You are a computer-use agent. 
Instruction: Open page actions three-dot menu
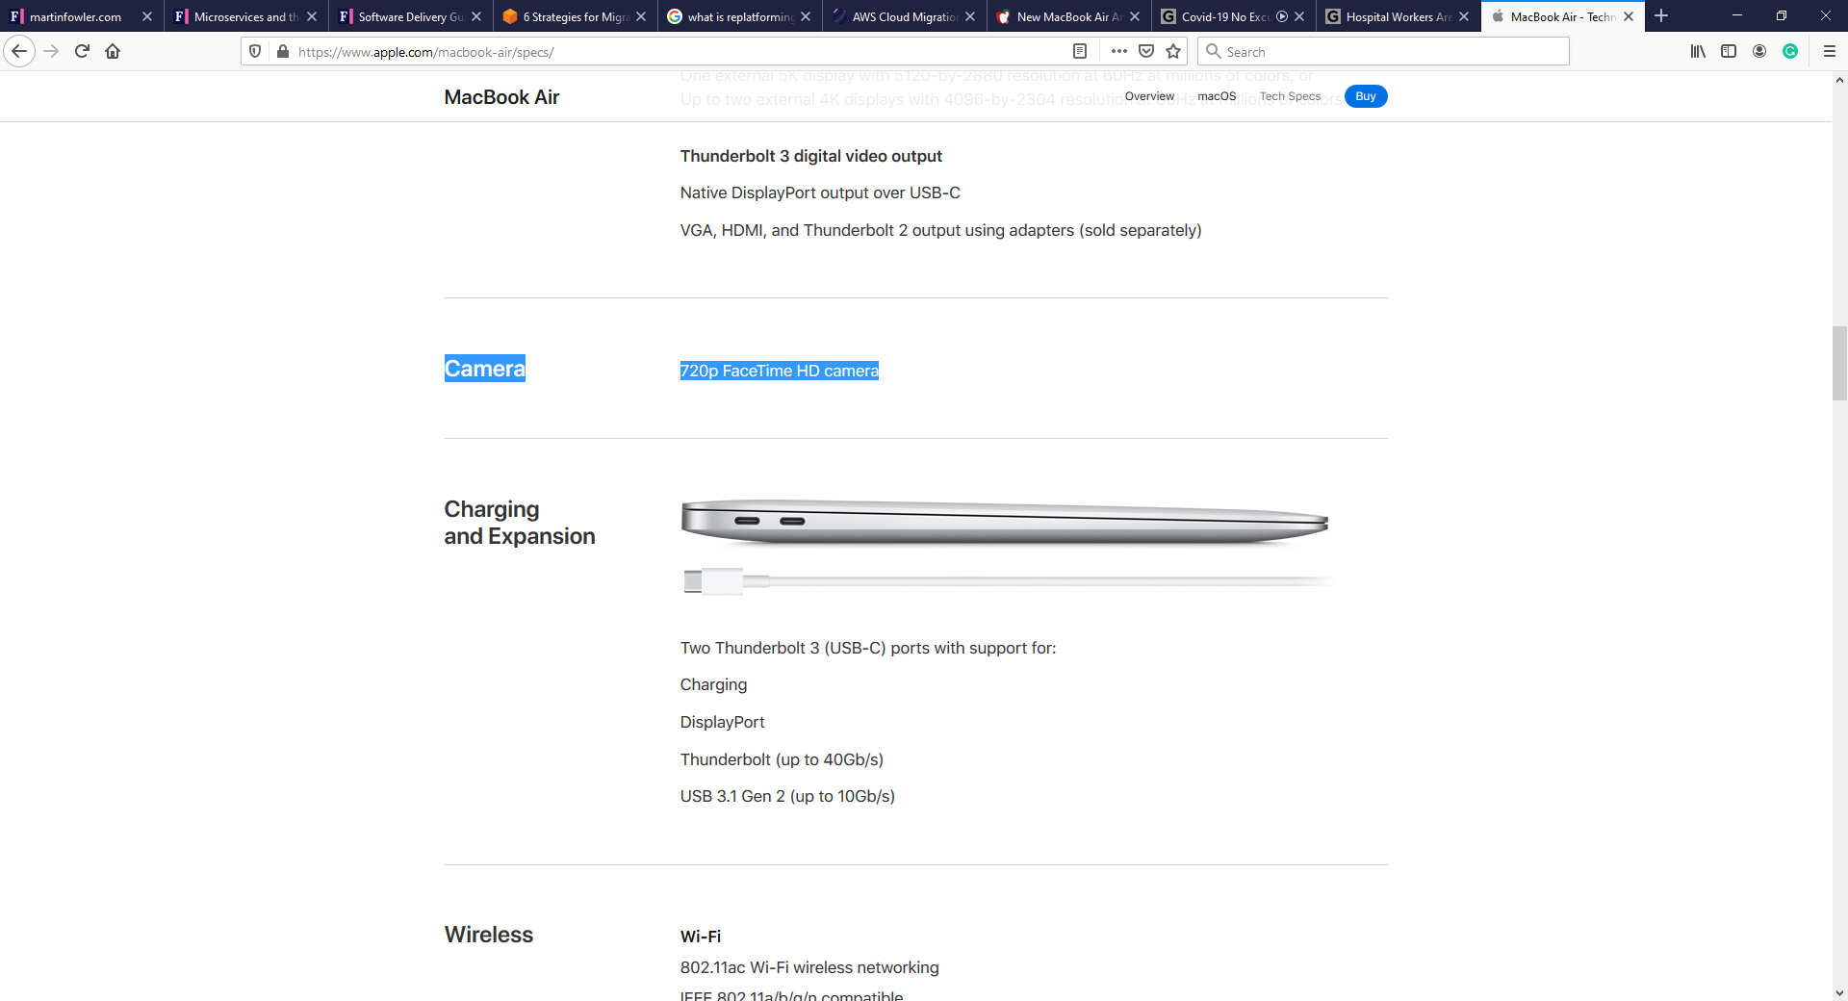tap(1118, 51)
